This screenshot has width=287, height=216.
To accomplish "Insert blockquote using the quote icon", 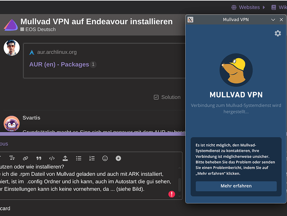I will pos(39,159).
